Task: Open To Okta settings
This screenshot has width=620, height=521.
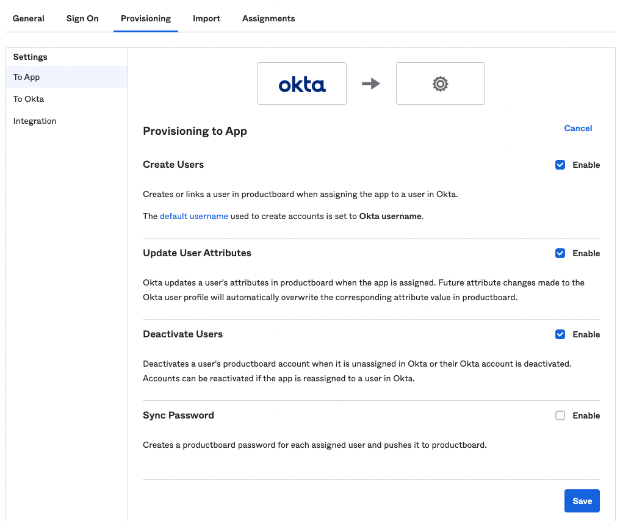Action: [x=28, y=99]
